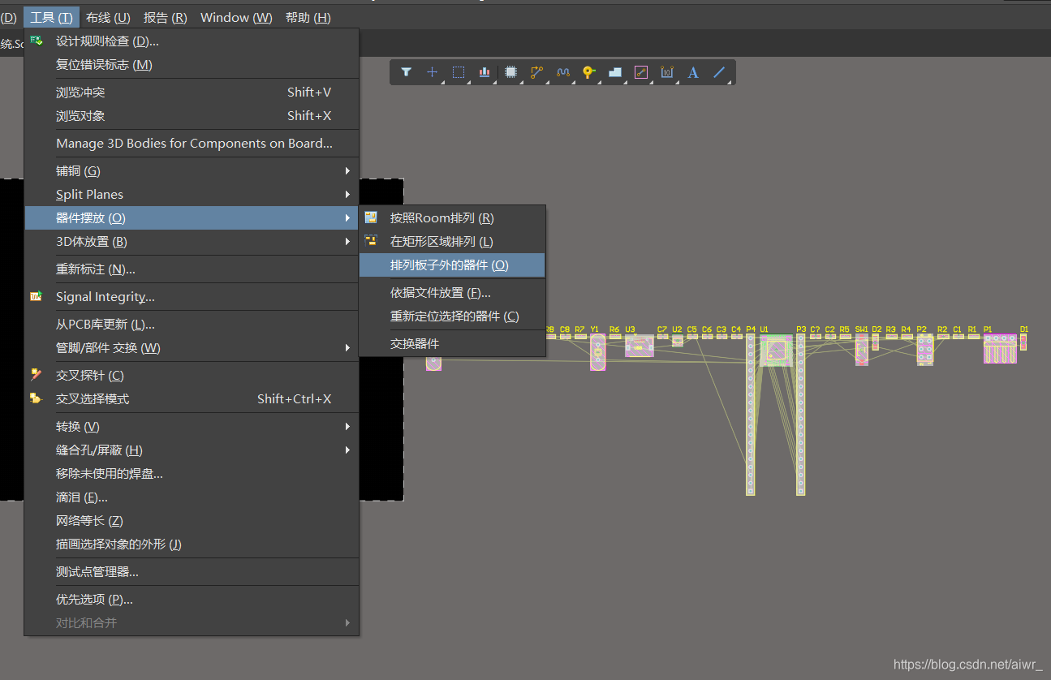Viewport: 1051px width, 680px height.
Task: Activate the interactive routing tool
Action: coord(536,72)
